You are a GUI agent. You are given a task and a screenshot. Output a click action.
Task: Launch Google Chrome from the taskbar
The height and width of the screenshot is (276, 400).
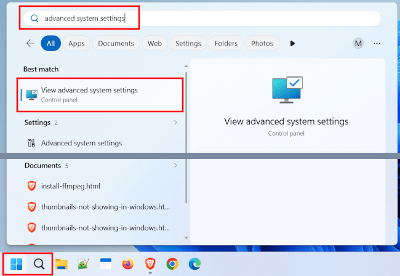click(x=172, y=264)
